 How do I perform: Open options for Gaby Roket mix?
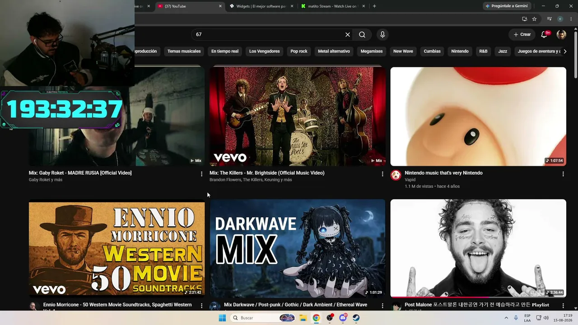pos(201,174)
